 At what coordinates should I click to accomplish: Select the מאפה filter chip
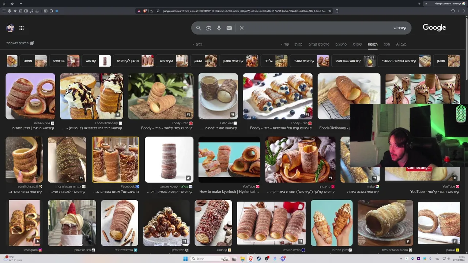click(33, 61)
